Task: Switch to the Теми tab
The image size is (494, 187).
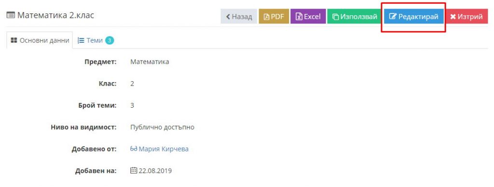Action: (x=96, y=40)
